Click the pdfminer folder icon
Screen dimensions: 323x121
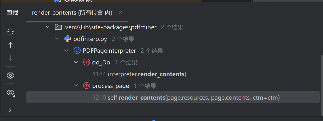(58, 27)
